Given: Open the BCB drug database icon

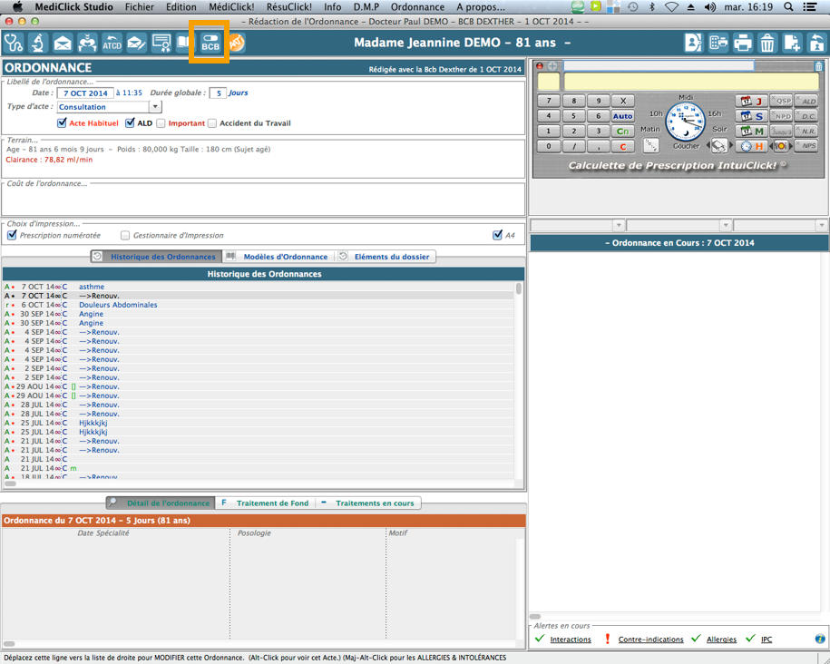Looking at the screenshot, I should coord(210,44).
